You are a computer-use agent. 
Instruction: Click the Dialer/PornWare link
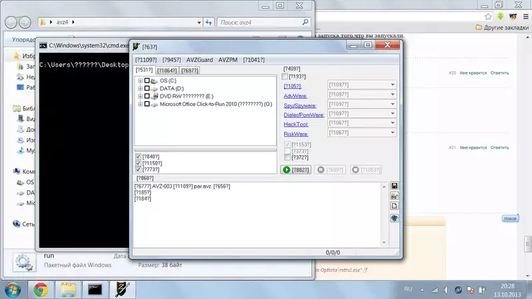[303, 115]
